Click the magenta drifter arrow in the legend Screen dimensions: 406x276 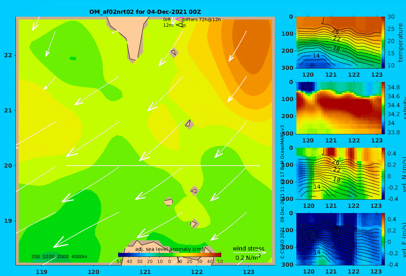[179, 19]
